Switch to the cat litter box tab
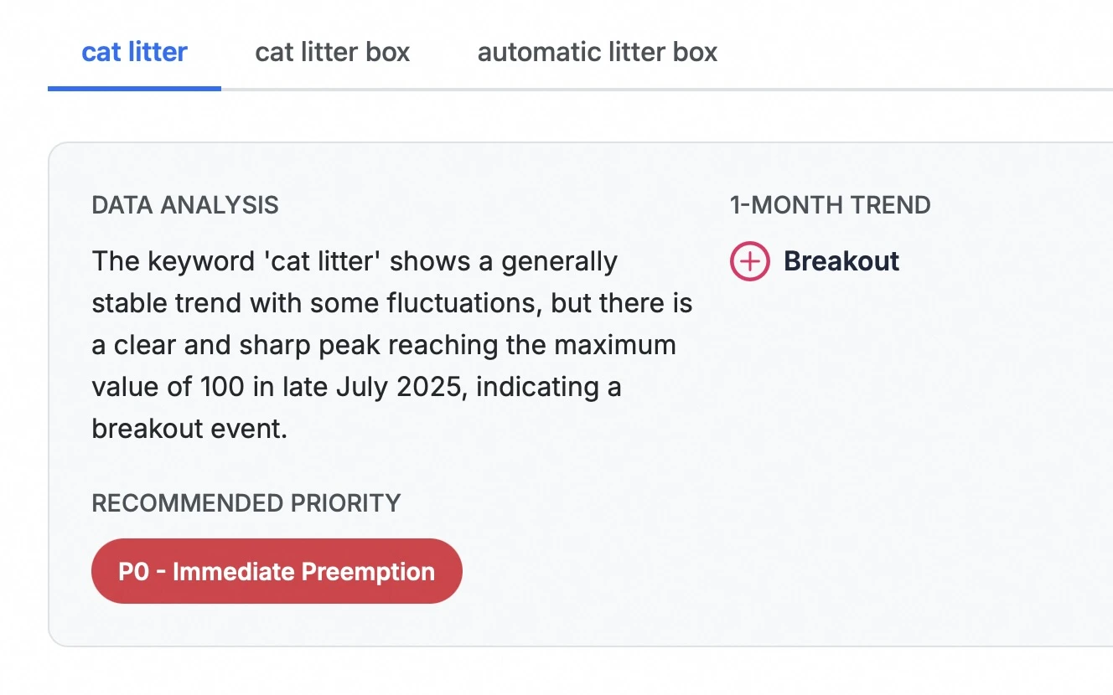 tap(333, 52)
